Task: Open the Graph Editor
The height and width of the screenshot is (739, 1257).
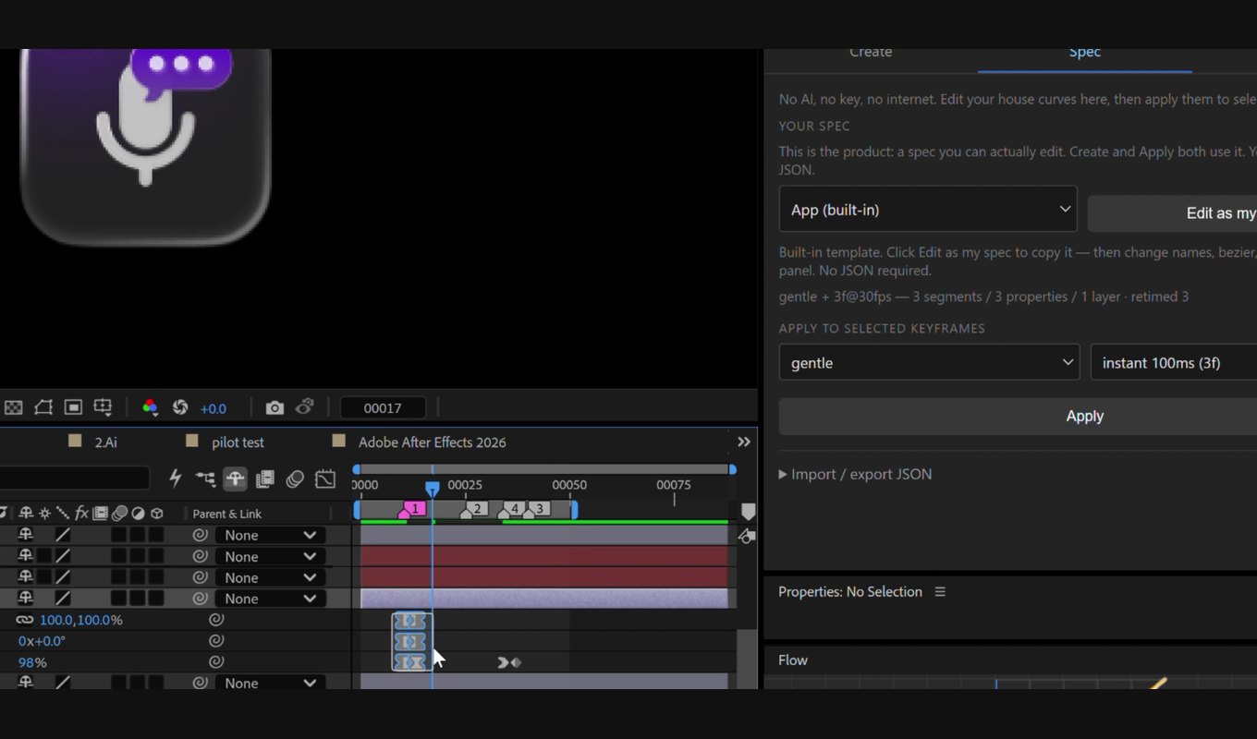Action: [324, 479]
